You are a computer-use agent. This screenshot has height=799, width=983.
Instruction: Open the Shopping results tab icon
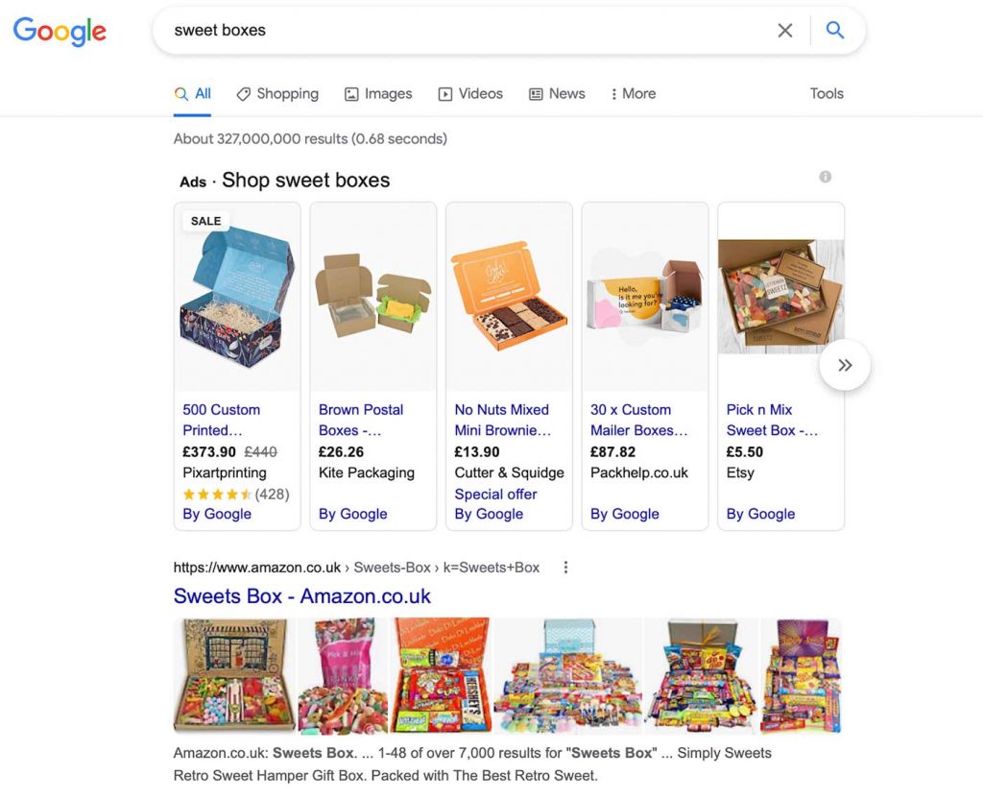(242, 93)
